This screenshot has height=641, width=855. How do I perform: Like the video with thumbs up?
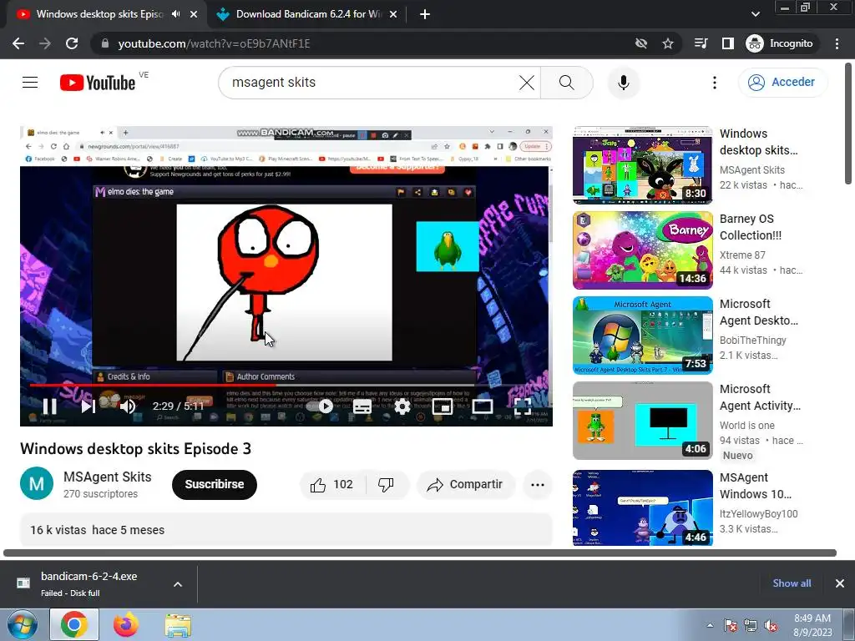coord(331,485)
